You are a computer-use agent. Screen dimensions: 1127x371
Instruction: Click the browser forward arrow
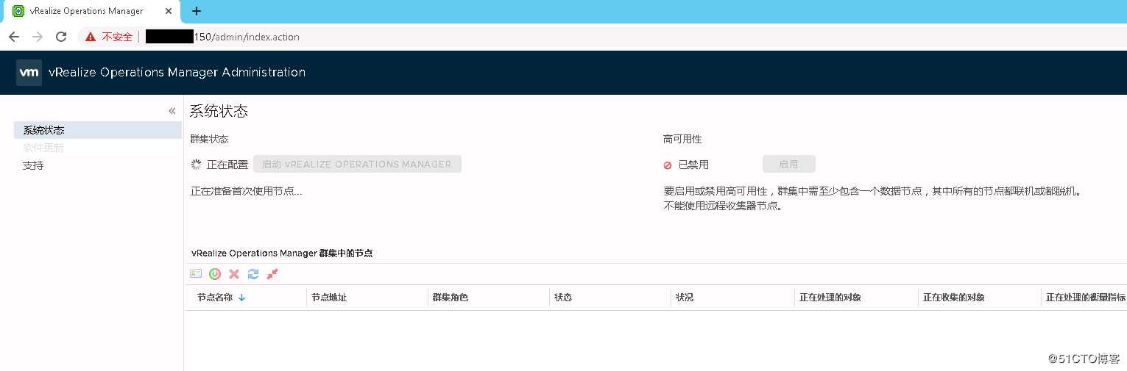[38, 37]
